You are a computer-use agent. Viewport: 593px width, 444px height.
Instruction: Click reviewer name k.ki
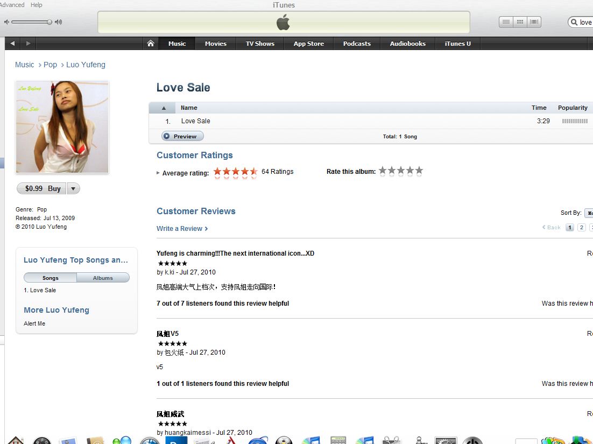point(170,272)
